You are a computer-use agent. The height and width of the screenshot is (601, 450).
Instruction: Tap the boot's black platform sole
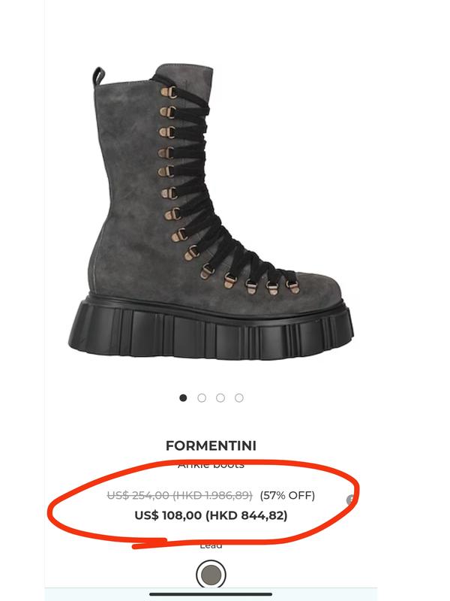[x=211, y=330]
